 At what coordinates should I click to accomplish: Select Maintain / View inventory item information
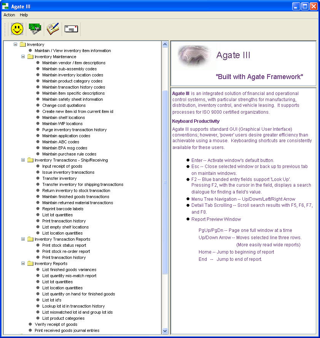pyautogui.click(x=73, y=51)
